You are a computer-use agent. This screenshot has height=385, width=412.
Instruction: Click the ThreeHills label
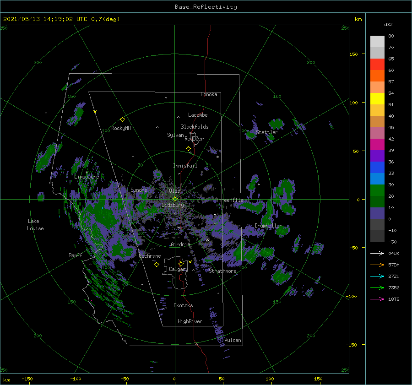click(230, 200)
